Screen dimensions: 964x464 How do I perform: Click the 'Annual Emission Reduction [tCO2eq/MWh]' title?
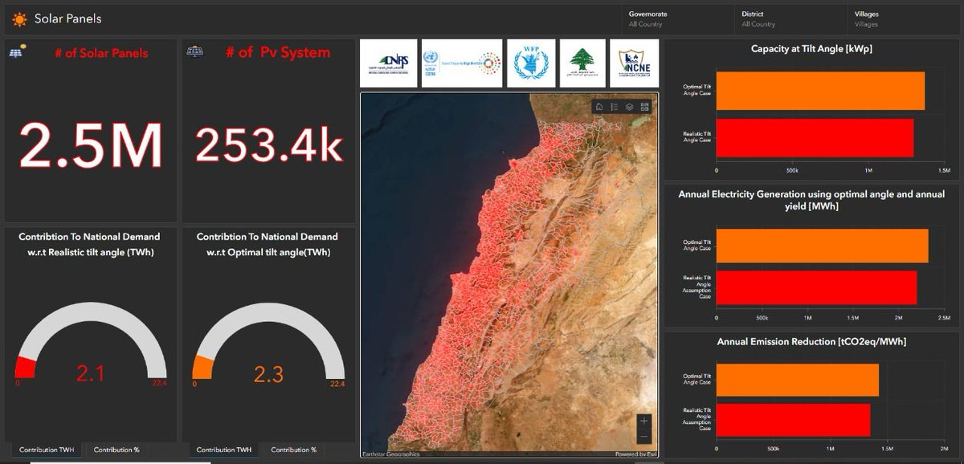click(811, 341)
